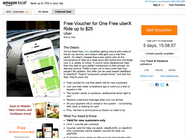Screen dimensions: 186x138
Task: Switch to the All Deals tab
Action: click(43, 12)
